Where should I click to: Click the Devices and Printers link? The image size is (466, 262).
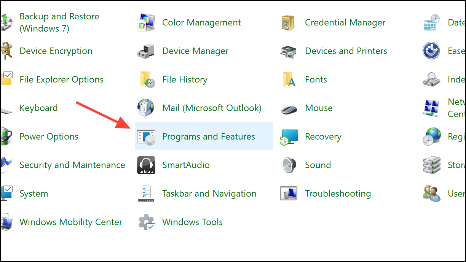[x=346, y=51]
